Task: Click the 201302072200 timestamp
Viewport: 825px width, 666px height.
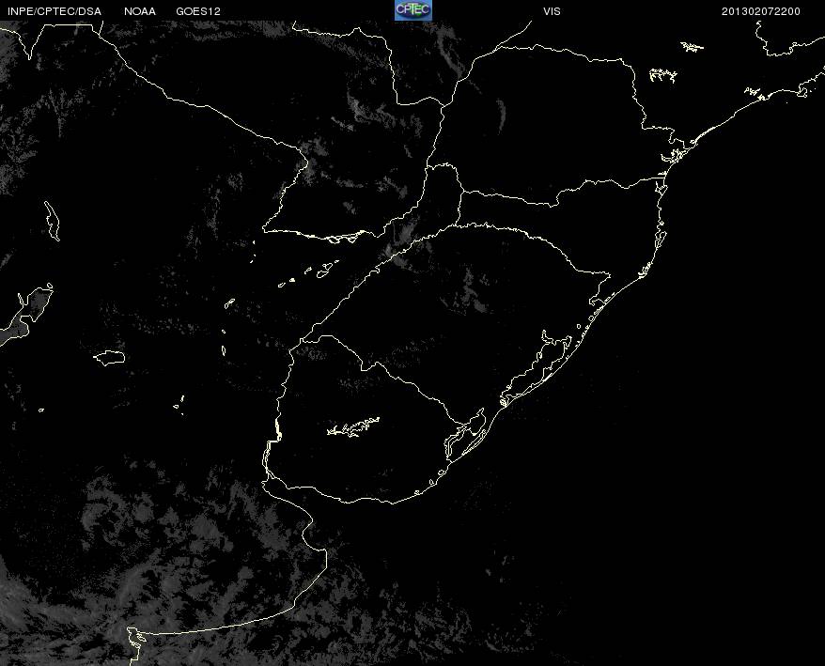Action: [761, 11]
